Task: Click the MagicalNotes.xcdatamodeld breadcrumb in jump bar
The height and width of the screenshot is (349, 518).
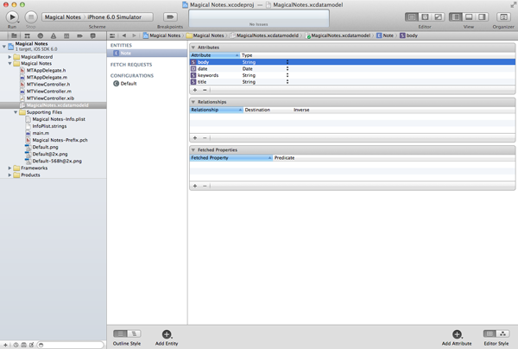Action: click(x=264, y=35)
